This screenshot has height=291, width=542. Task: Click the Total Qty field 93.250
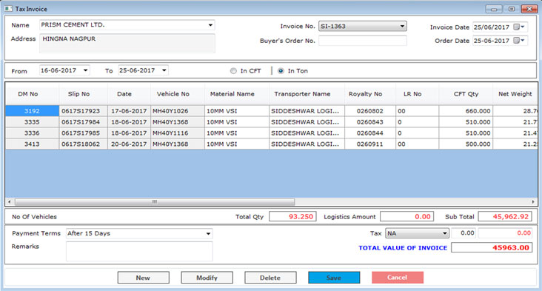(x=292, y=217)
